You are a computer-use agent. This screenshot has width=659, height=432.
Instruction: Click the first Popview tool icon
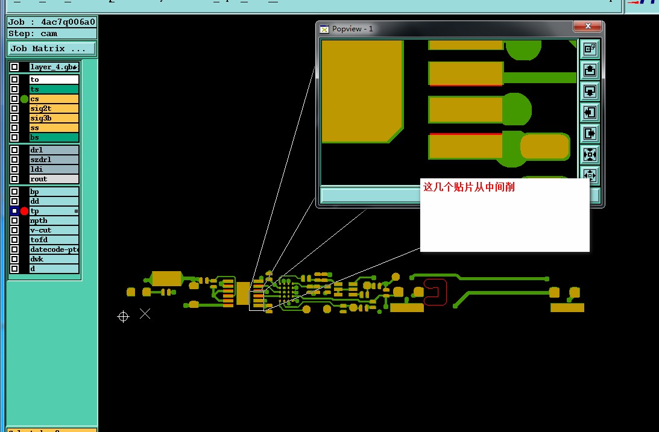(x=590, y=49)
